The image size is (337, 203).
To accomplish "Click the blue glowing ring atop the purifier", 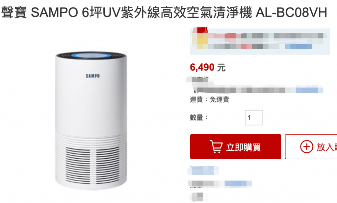I will tap(91, 56).
